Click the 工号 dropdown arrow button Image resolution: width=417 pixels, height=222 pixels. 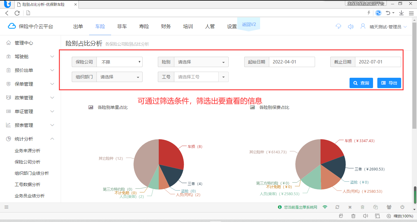(x=223, y=77)
